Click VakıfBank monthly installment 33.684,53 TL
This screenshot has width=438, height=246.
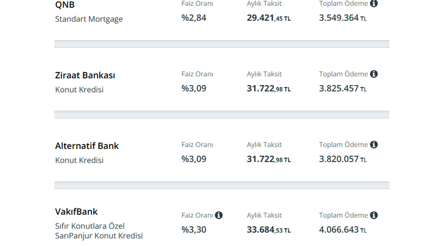coord(269,229)
